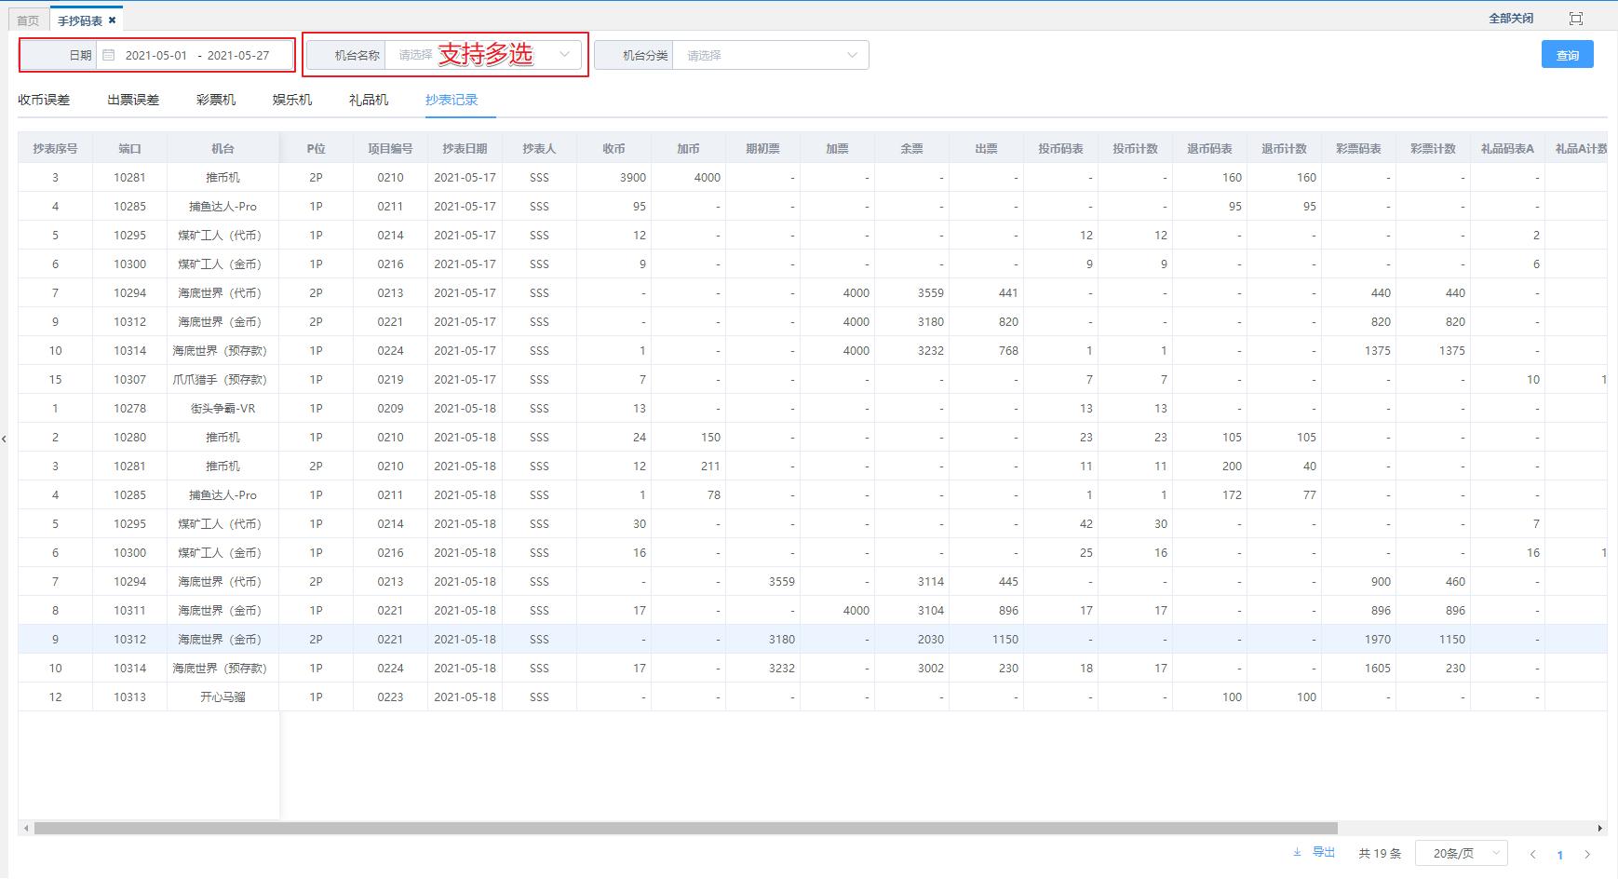Click machine cell 爪爪猎手（预存款）
1618x879 pixels.
(x=222, y=379)
